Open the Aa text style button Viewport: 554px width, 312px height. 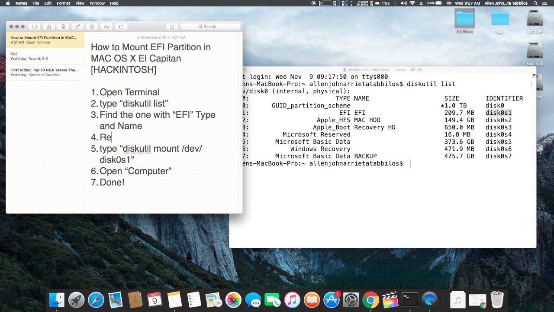[x=106, y=26]
